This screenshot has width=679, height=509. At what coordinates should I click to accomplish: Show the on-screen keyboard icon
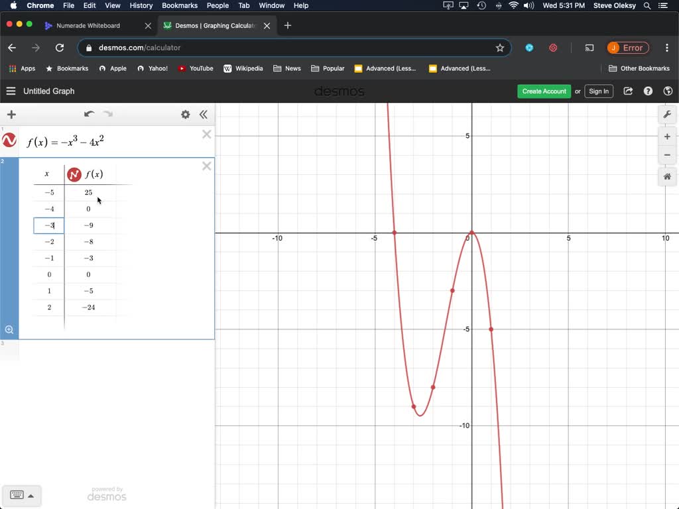[x=17, y=494]
